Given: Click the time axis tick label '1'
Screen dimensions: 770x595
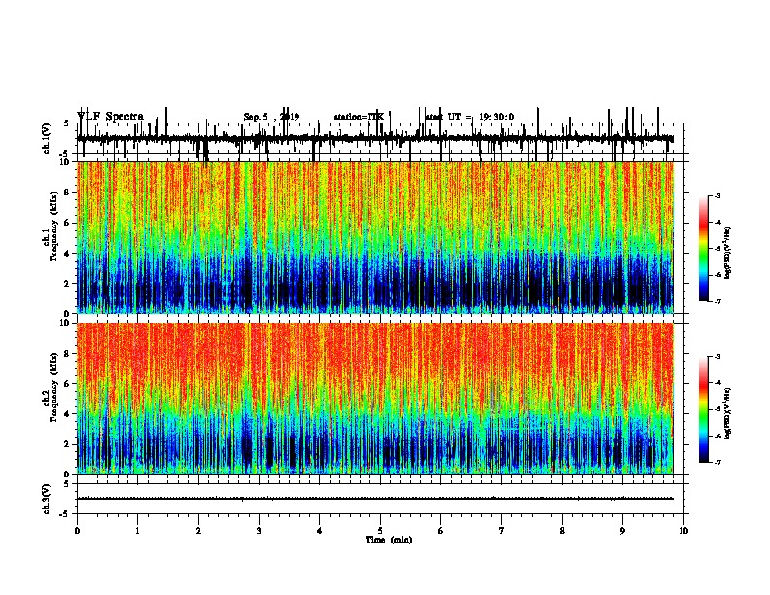Looking at the screenshot, I should tap(137, 531).
